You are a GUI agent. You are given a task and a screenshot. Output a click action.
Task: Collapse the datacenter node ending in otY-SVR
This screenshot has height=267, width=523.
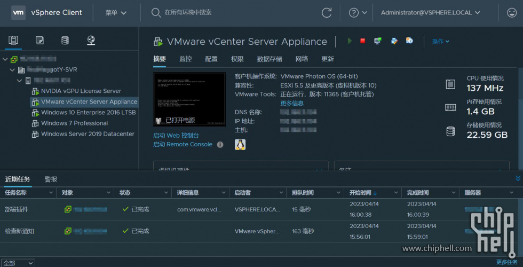12,70
